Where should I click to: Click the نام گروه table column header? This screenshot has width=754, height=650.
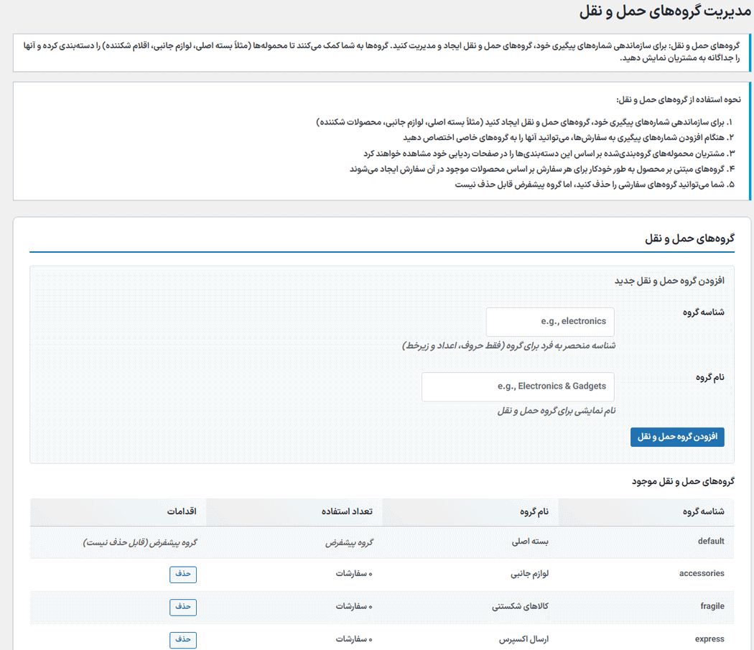pyautogui.click(x=534, y=511)
